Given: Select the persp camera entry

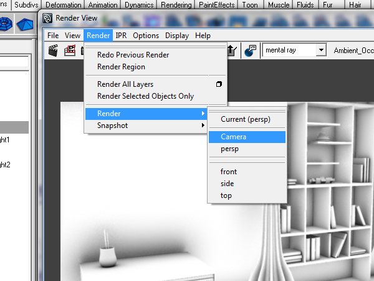Looking at the screenshot, I should point(247,149).
